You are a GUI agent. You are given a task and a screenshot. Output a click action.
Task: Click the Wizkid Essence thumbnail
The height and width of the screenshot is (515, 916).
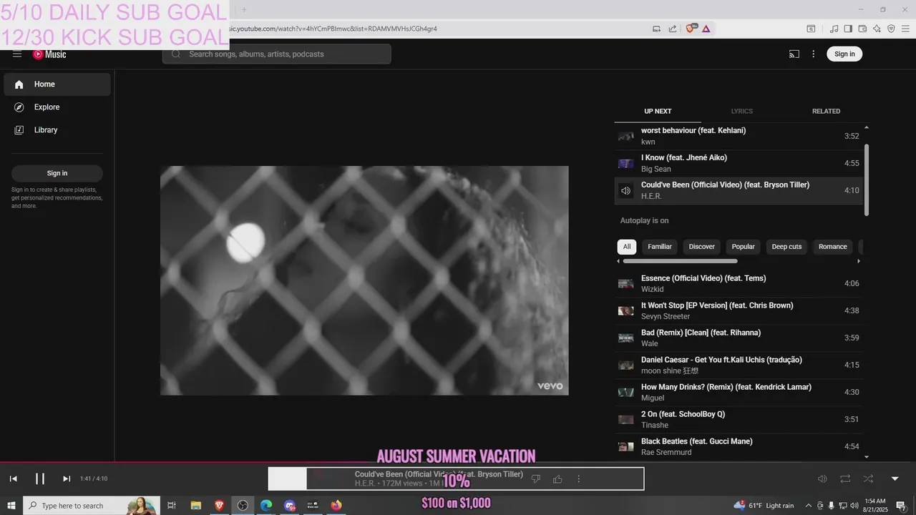coord(625,284)
